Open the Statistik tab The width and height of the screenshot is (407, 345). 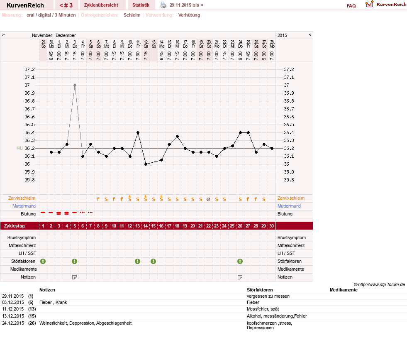141,5
